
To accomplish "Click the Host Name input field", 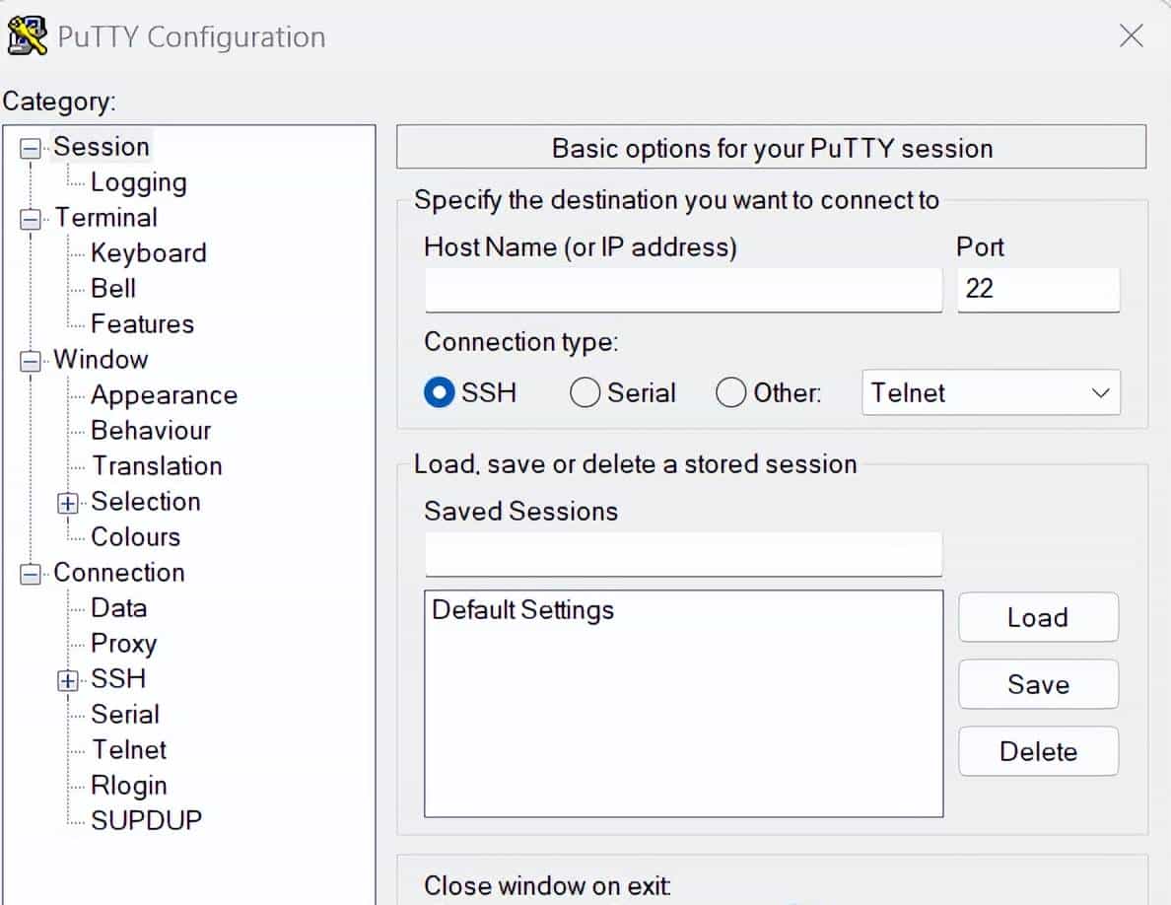I will pos(683,291).
